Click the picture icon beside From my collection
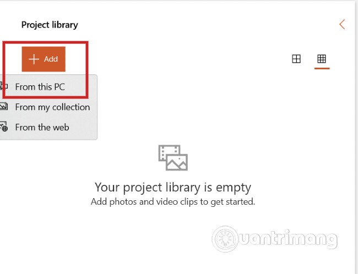This screenshot has width=358, height=274. (4, 107)
